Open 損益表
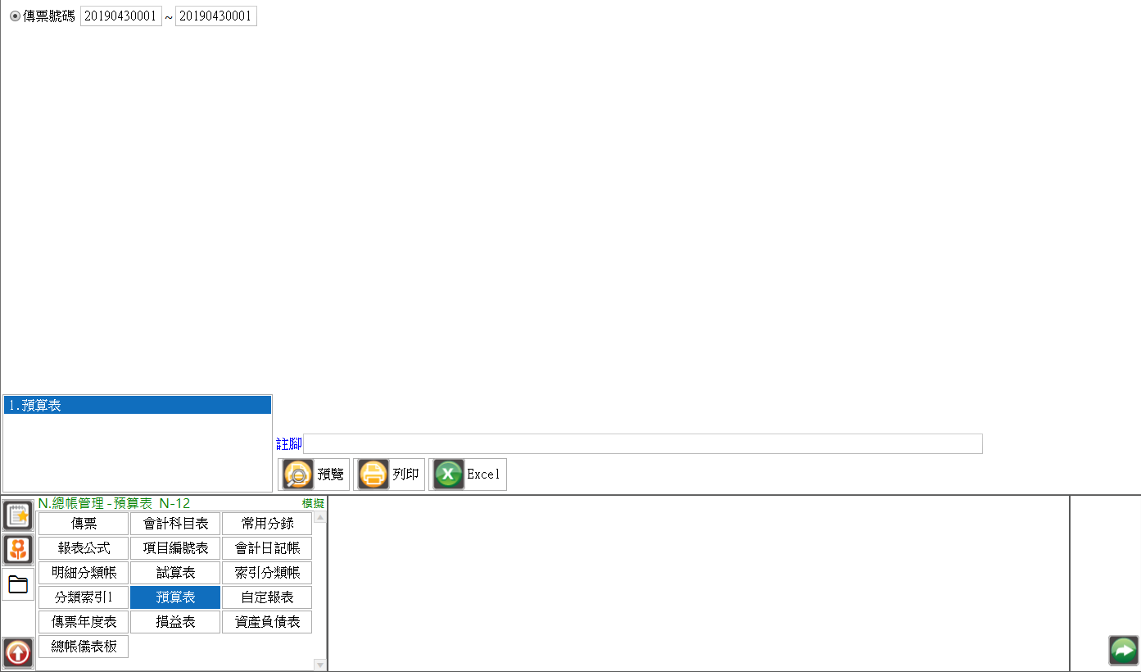Screen dimensions: 1141x672 (175, 622)
